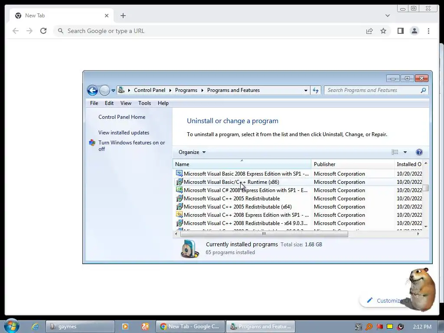Click the taskbar clock showing 2:12 PM

pos(422,326)
